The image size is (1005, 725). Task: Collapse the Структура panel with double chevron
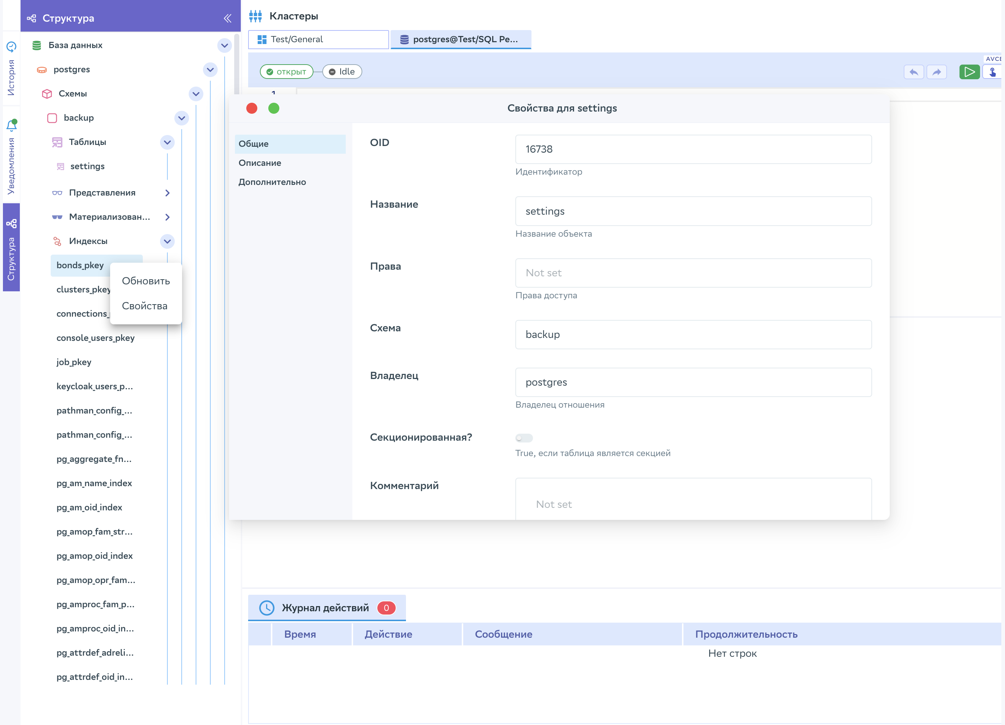click(x=227, y=18)
